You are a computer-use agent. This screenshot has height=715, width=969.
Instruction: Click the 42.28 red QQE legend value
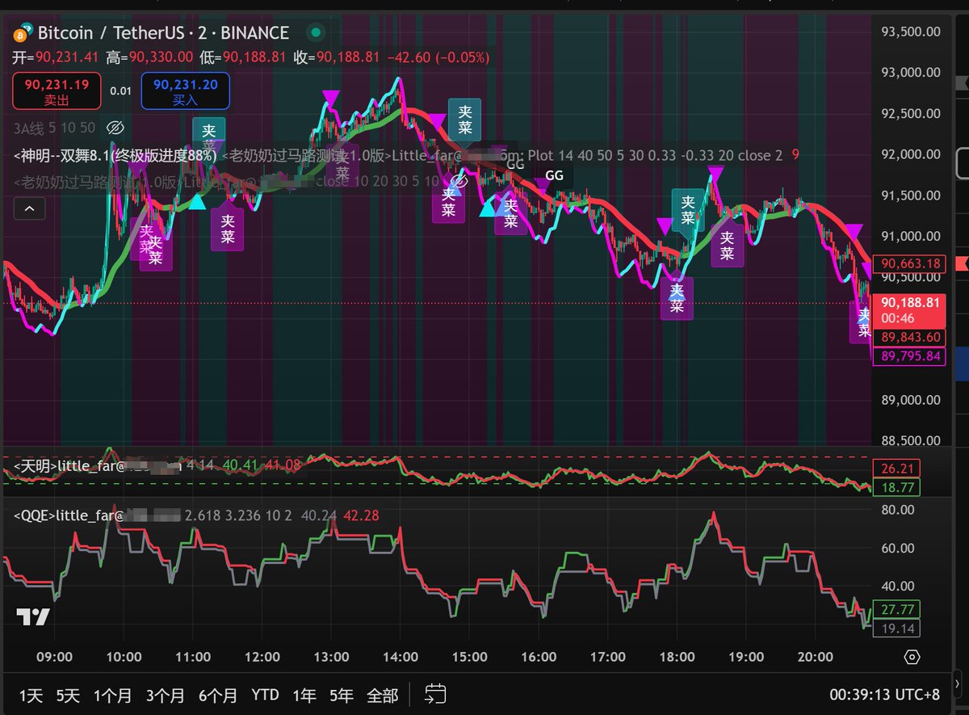point(362,515)
